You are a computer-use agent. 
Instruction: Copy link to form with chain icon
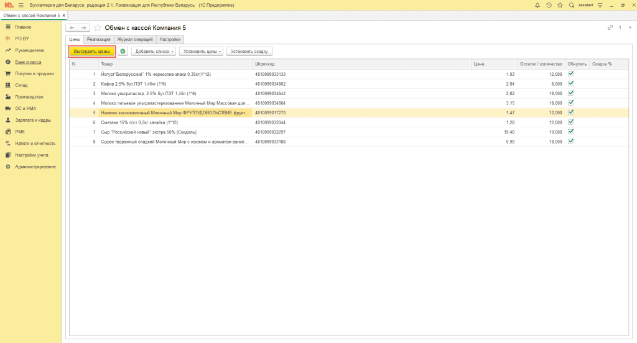[x=610, y=27]
